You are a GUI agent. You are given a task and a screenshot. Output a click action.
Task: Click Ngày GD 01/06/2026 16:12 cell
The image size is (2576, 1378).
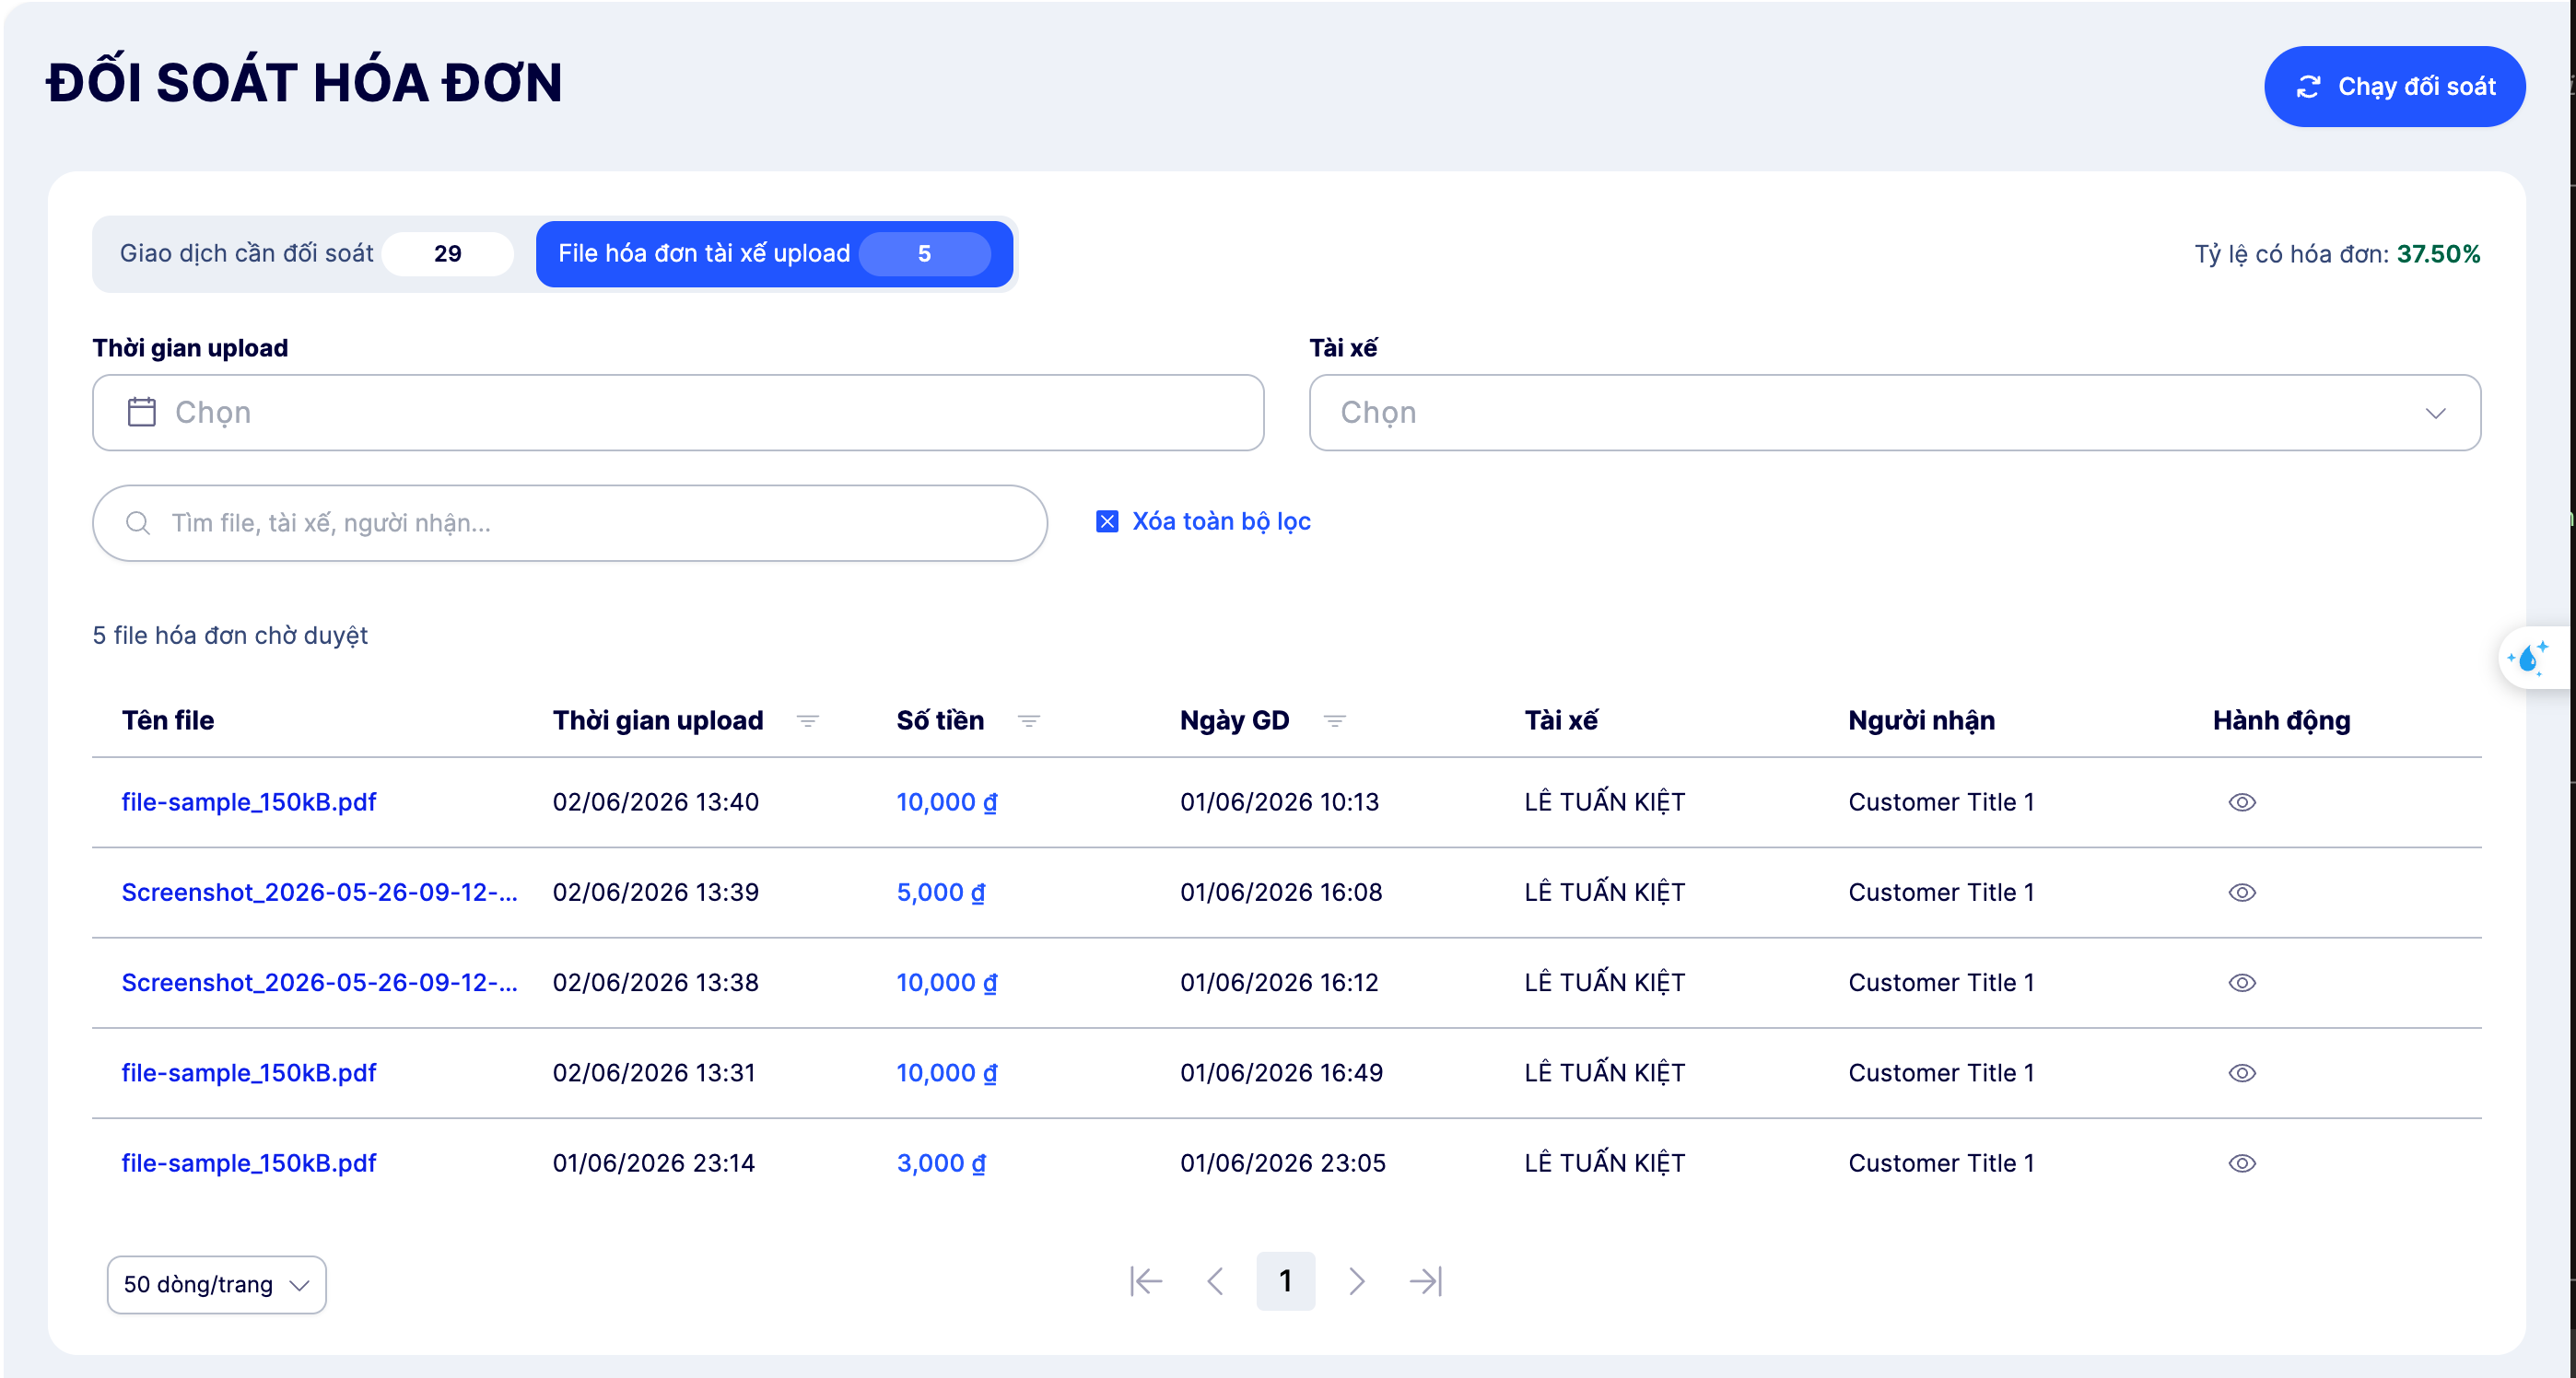click(x=1279, y=982)
